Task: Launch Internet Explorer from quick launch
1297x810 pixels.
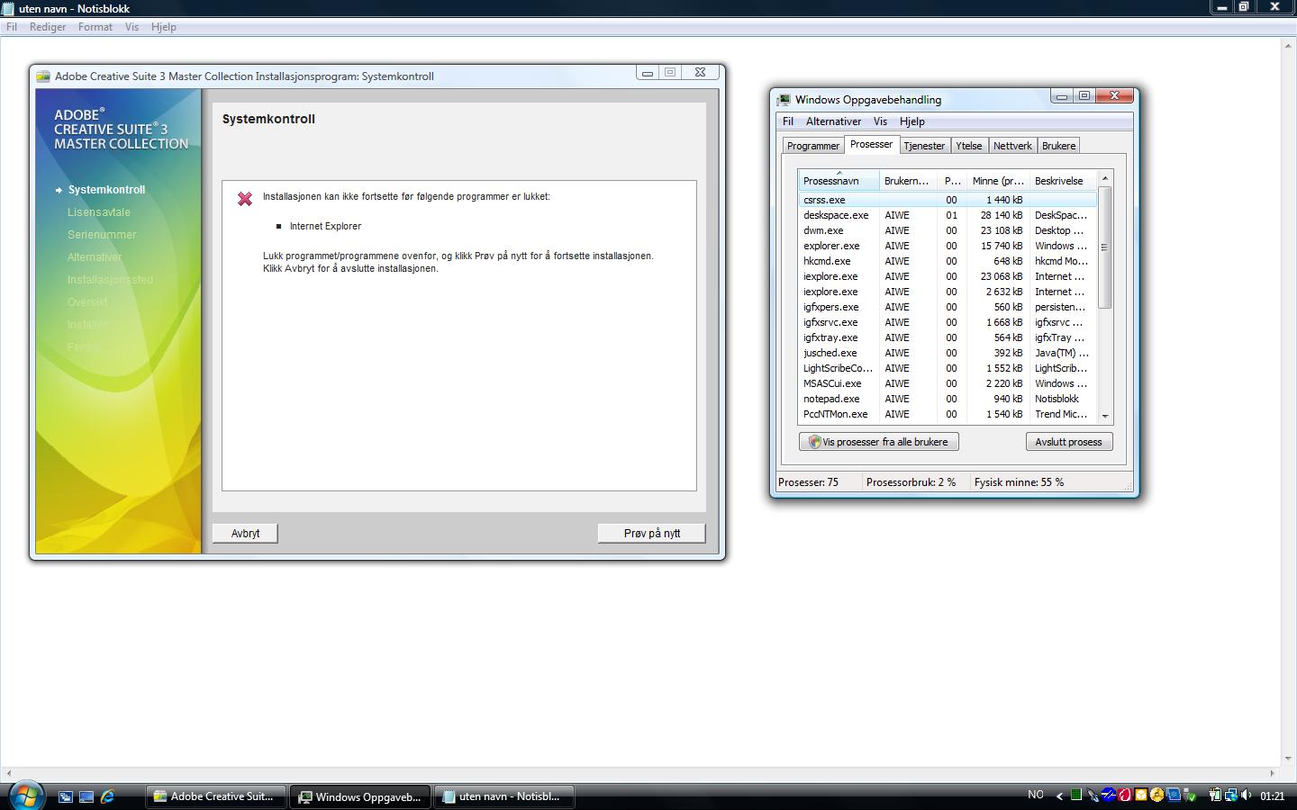Action: pos(107,796)
